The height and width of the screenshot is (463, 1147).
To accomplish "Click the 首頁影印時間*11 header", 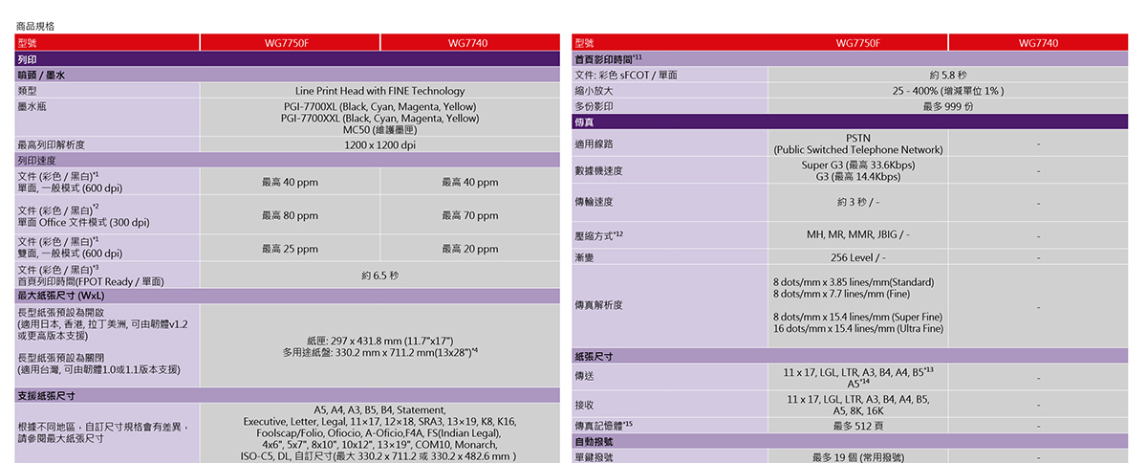I will tap(849, 59).
